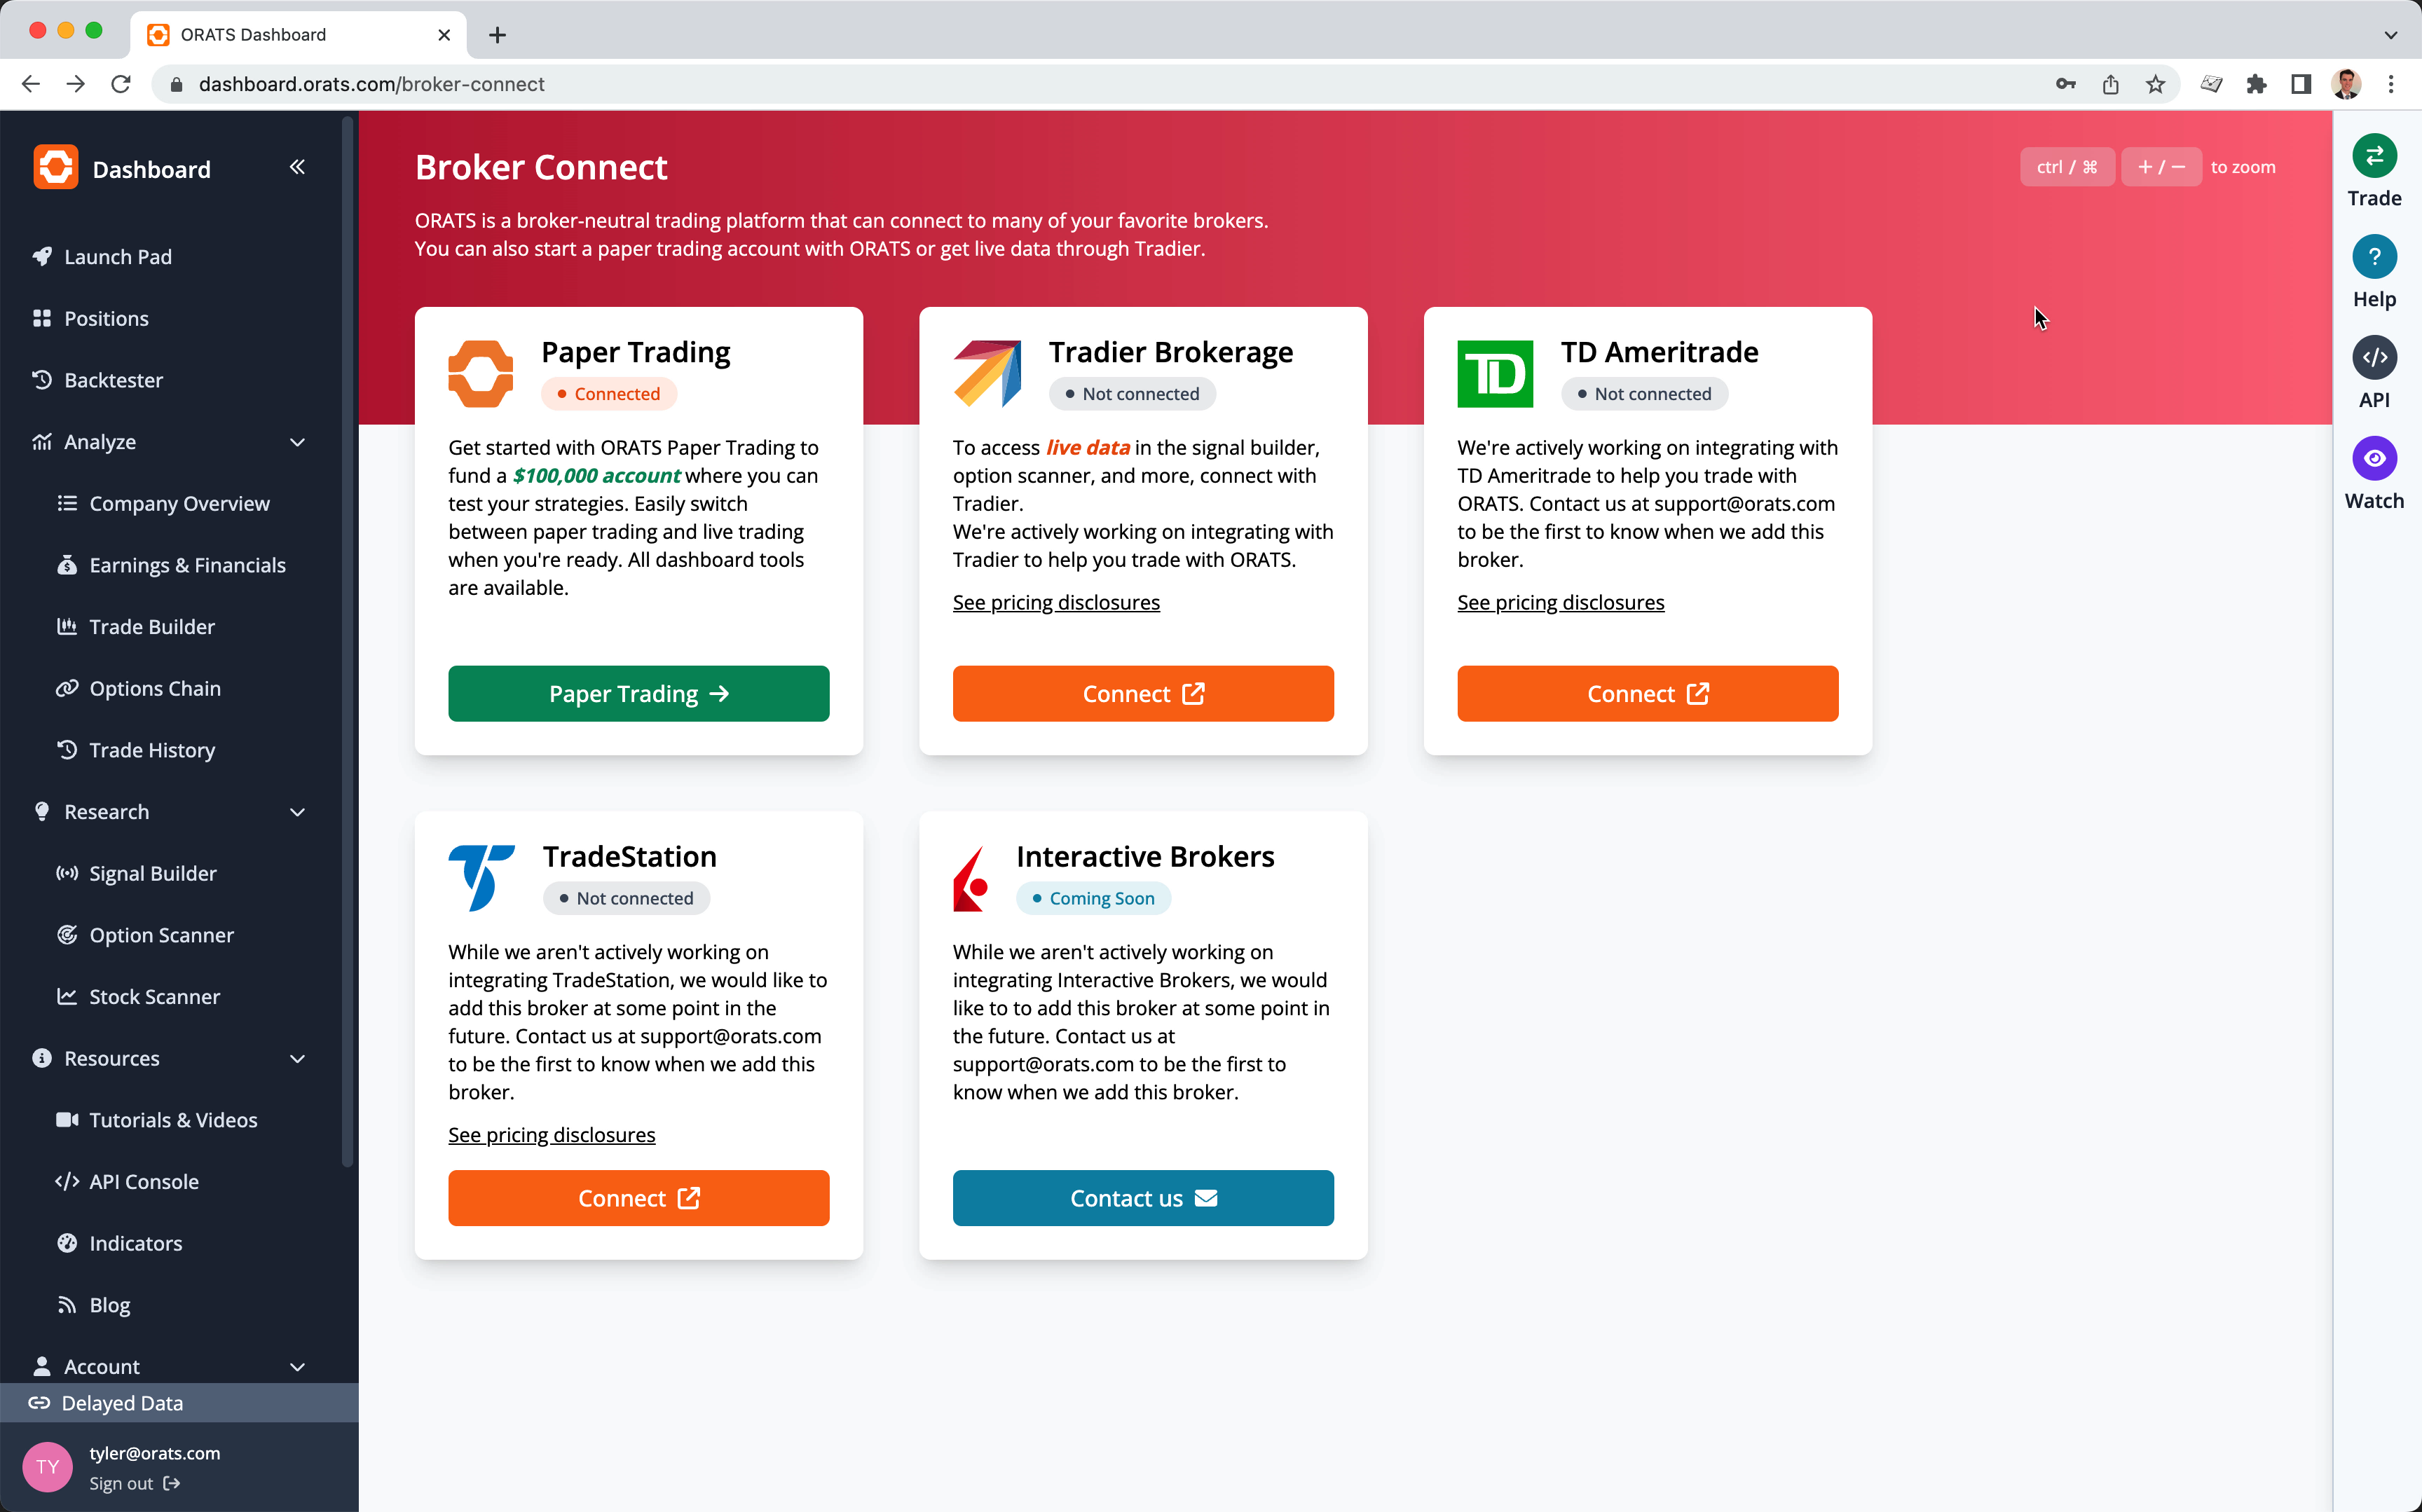The image size is (2422, 1512).
Task: Expand the Research section
Action: coord(298,812)
